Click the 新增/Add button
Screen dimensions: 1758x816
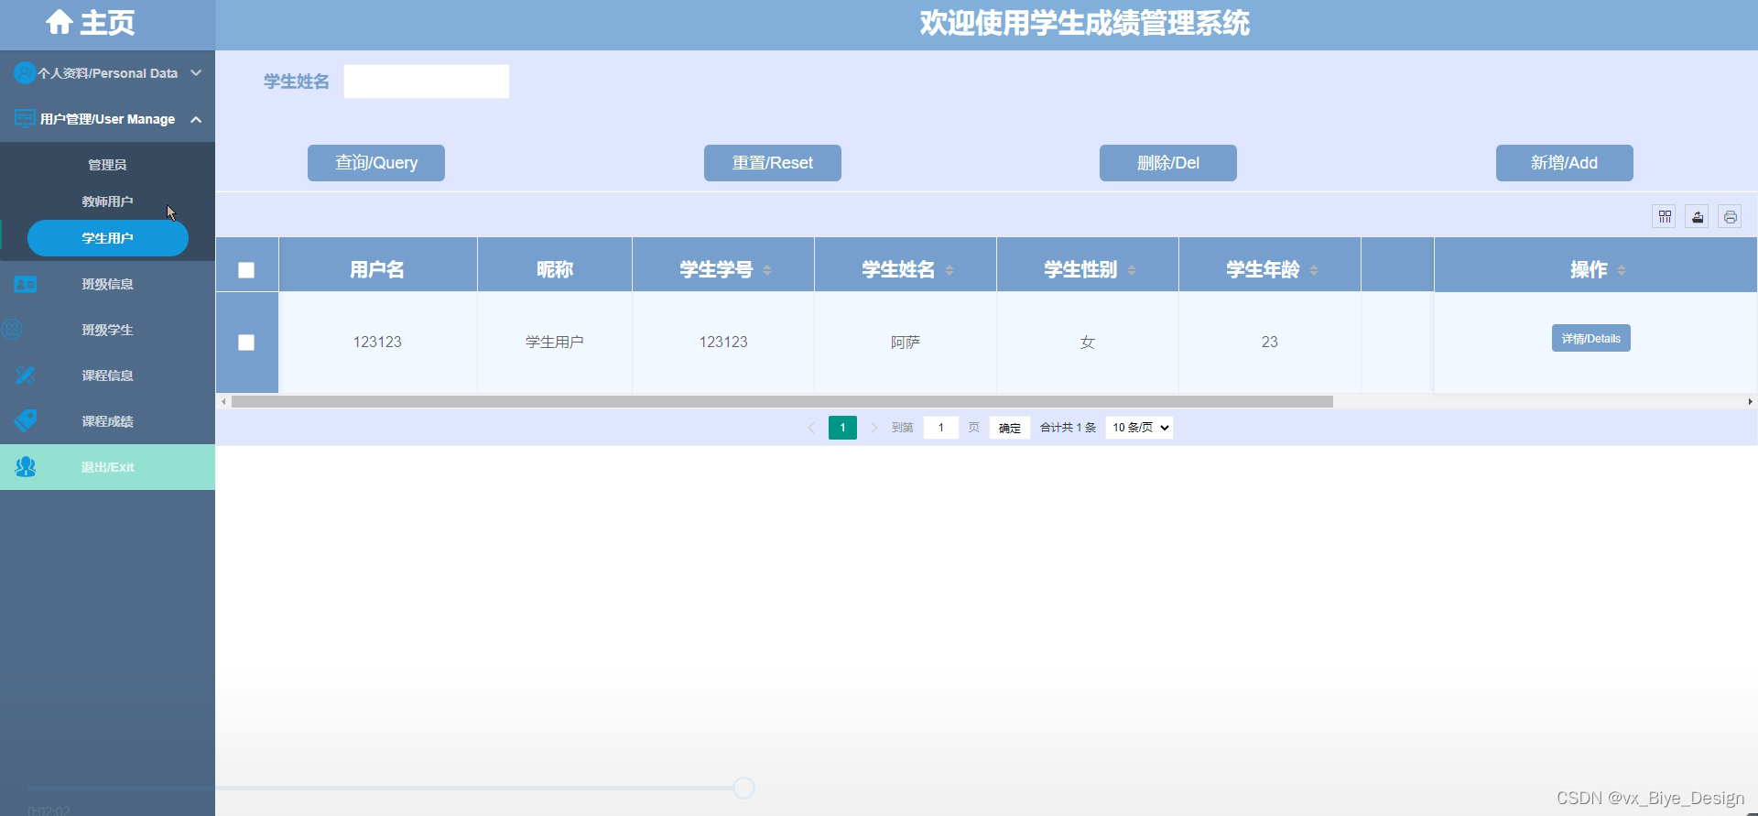coord(1565,163)
